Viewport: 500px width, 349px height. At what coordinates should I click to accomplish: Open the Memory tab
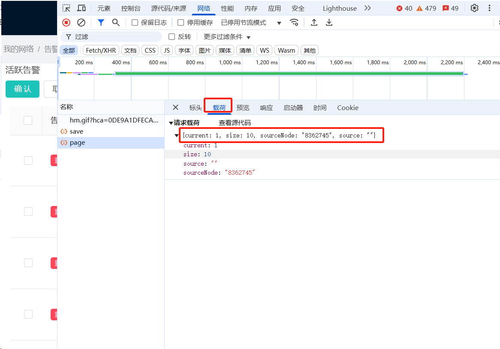251,8
